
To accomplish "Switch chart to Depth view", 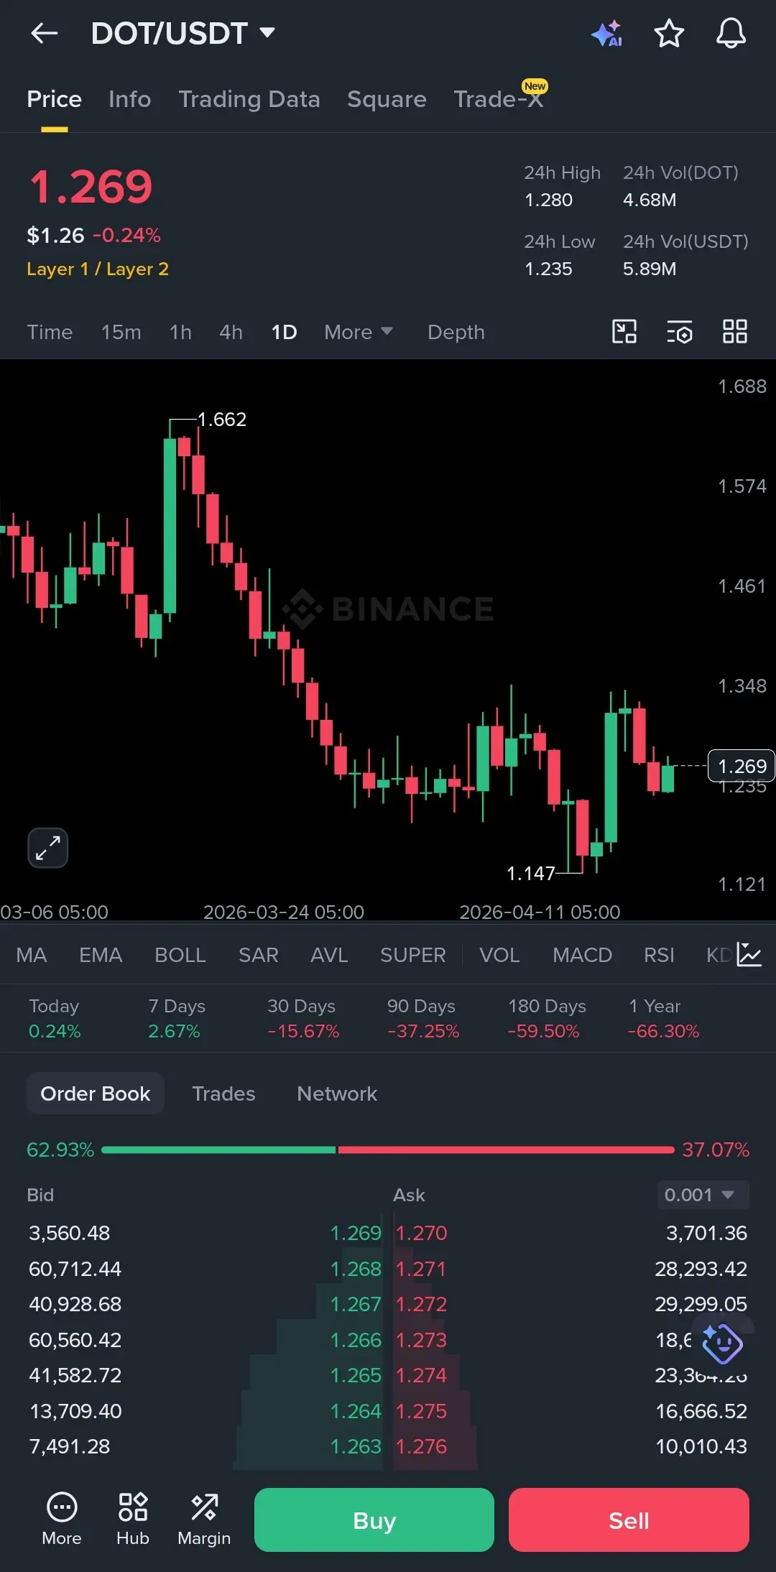I will tap(456, 332).
